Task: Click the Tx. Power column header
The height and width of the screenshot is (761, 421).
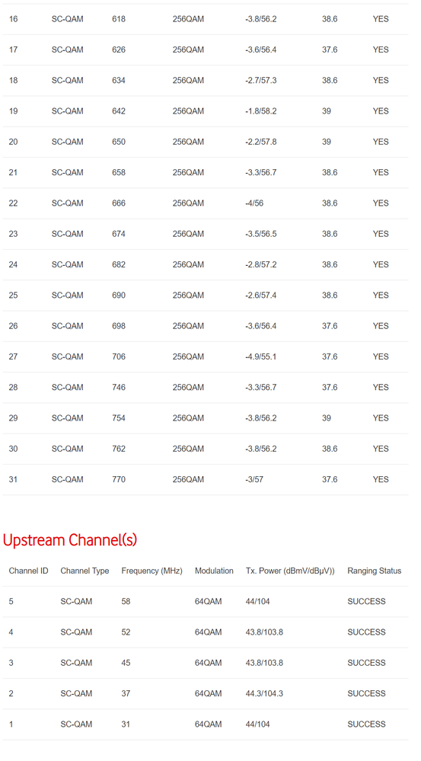Action: [290, 571]
